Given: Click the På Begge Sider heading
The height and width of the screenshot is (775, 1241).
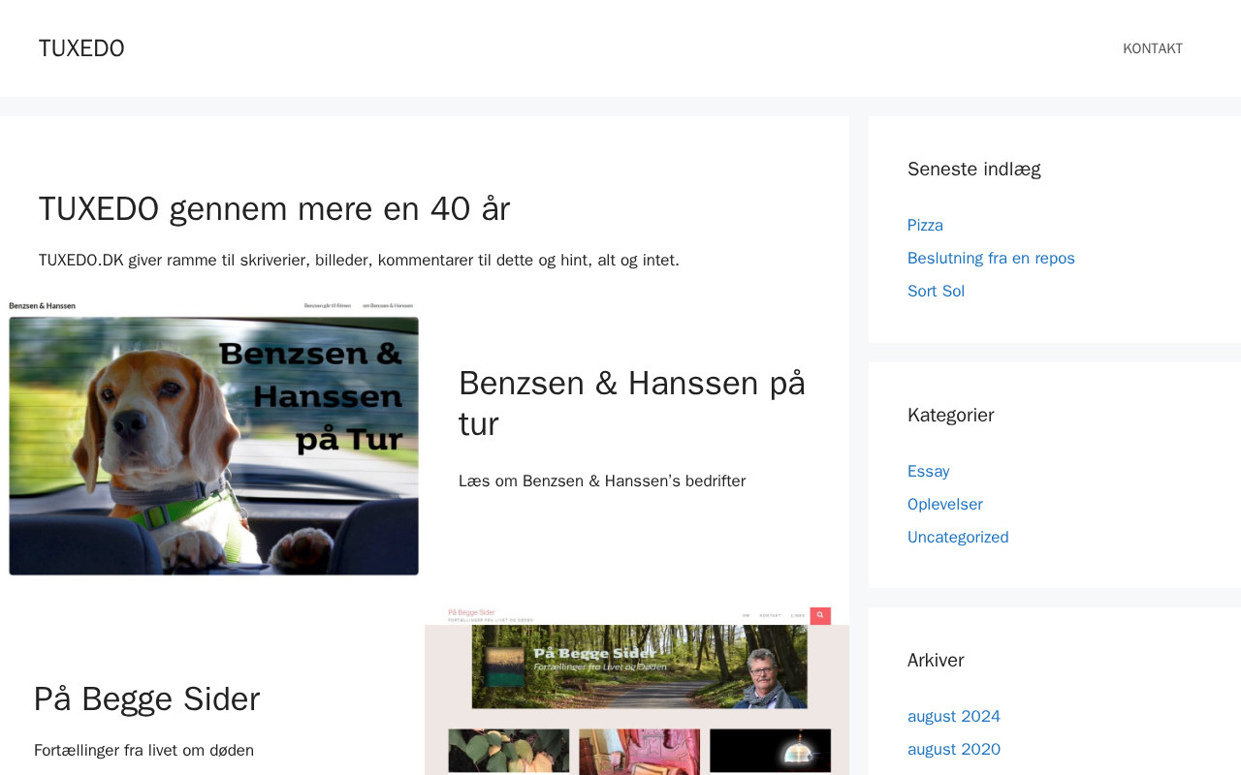Looking at the screenshot, I should pyautogui.click(x=146, y=699).
